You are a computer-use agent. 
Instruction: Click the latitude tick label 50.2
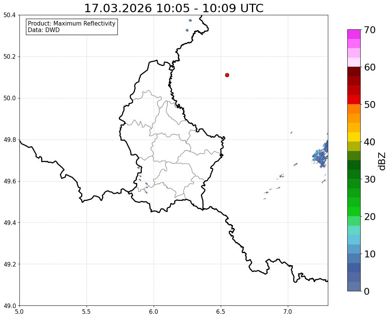[10, 57]
